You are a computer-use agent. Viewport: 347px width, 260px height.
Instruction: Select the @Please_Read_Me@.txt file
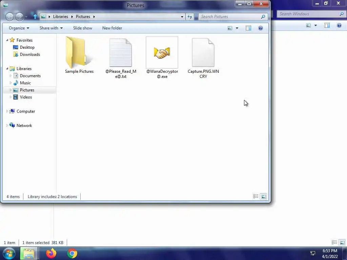pyautogui.click(x=121, y=58)
